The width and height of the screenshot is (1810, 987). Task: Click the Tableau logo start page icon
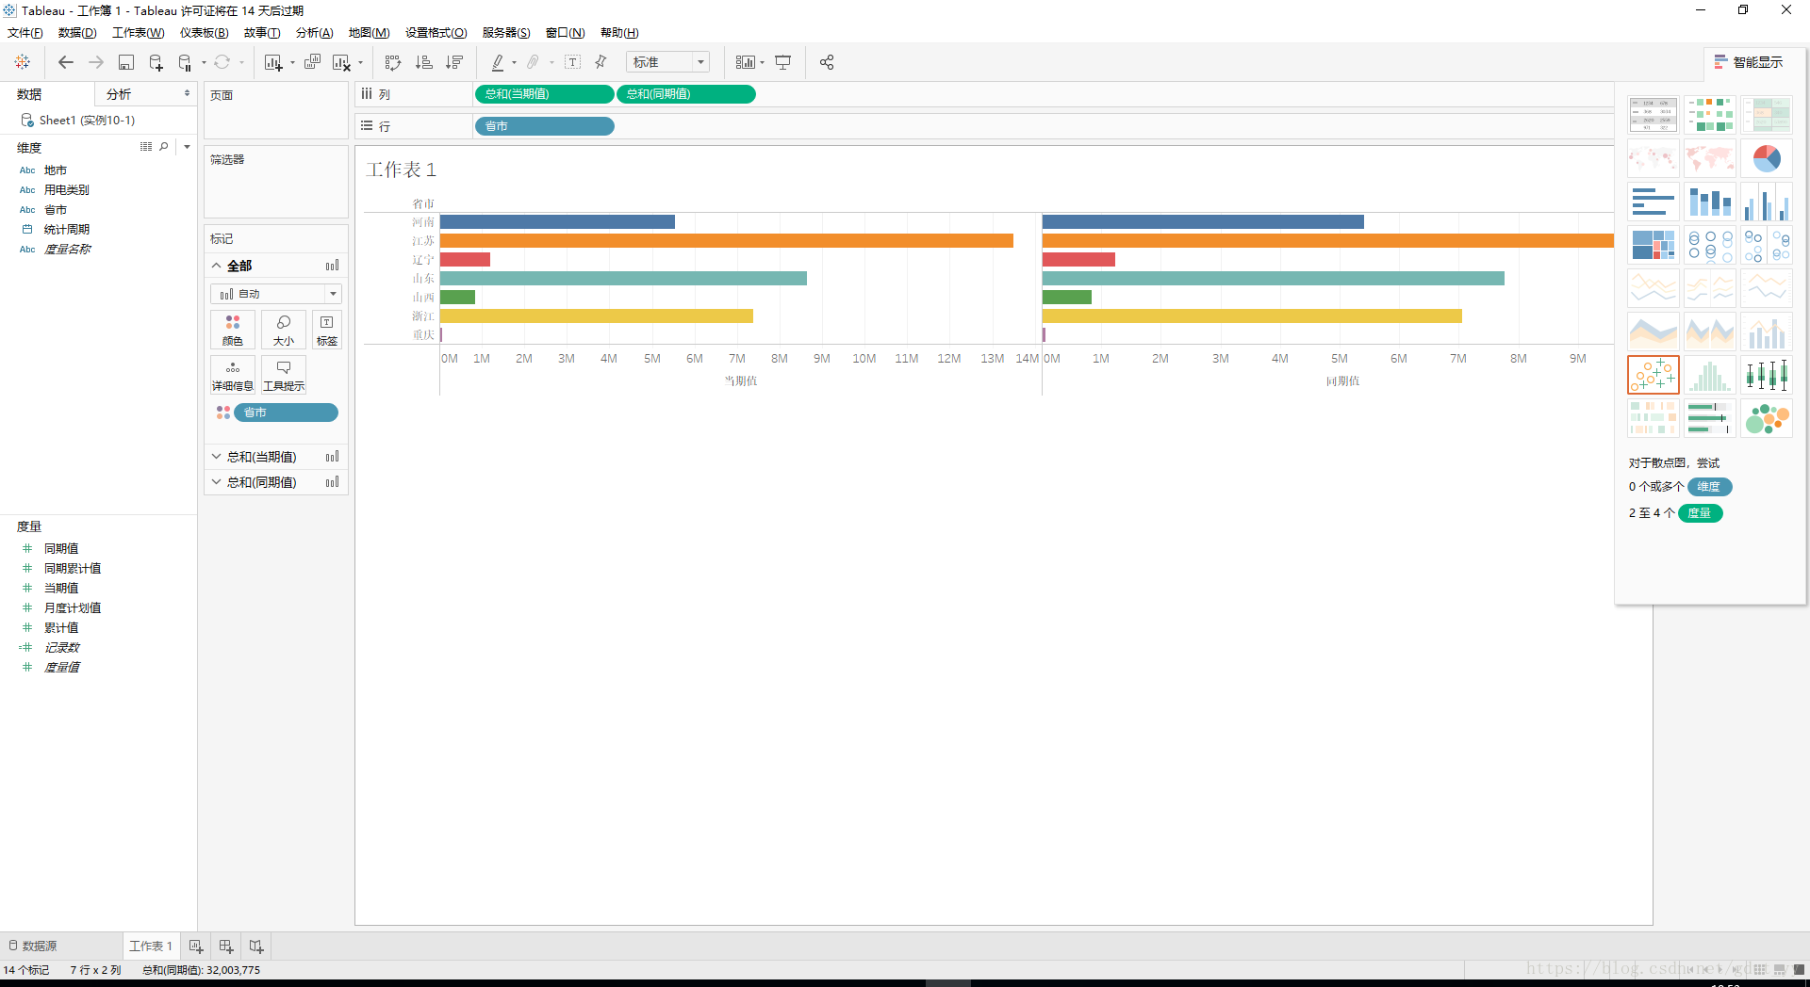23,62
